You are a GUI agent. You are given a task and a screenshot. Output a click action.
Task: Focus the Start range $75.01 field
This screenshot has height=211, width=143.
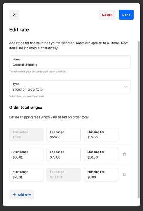click(x=26, y=175)
